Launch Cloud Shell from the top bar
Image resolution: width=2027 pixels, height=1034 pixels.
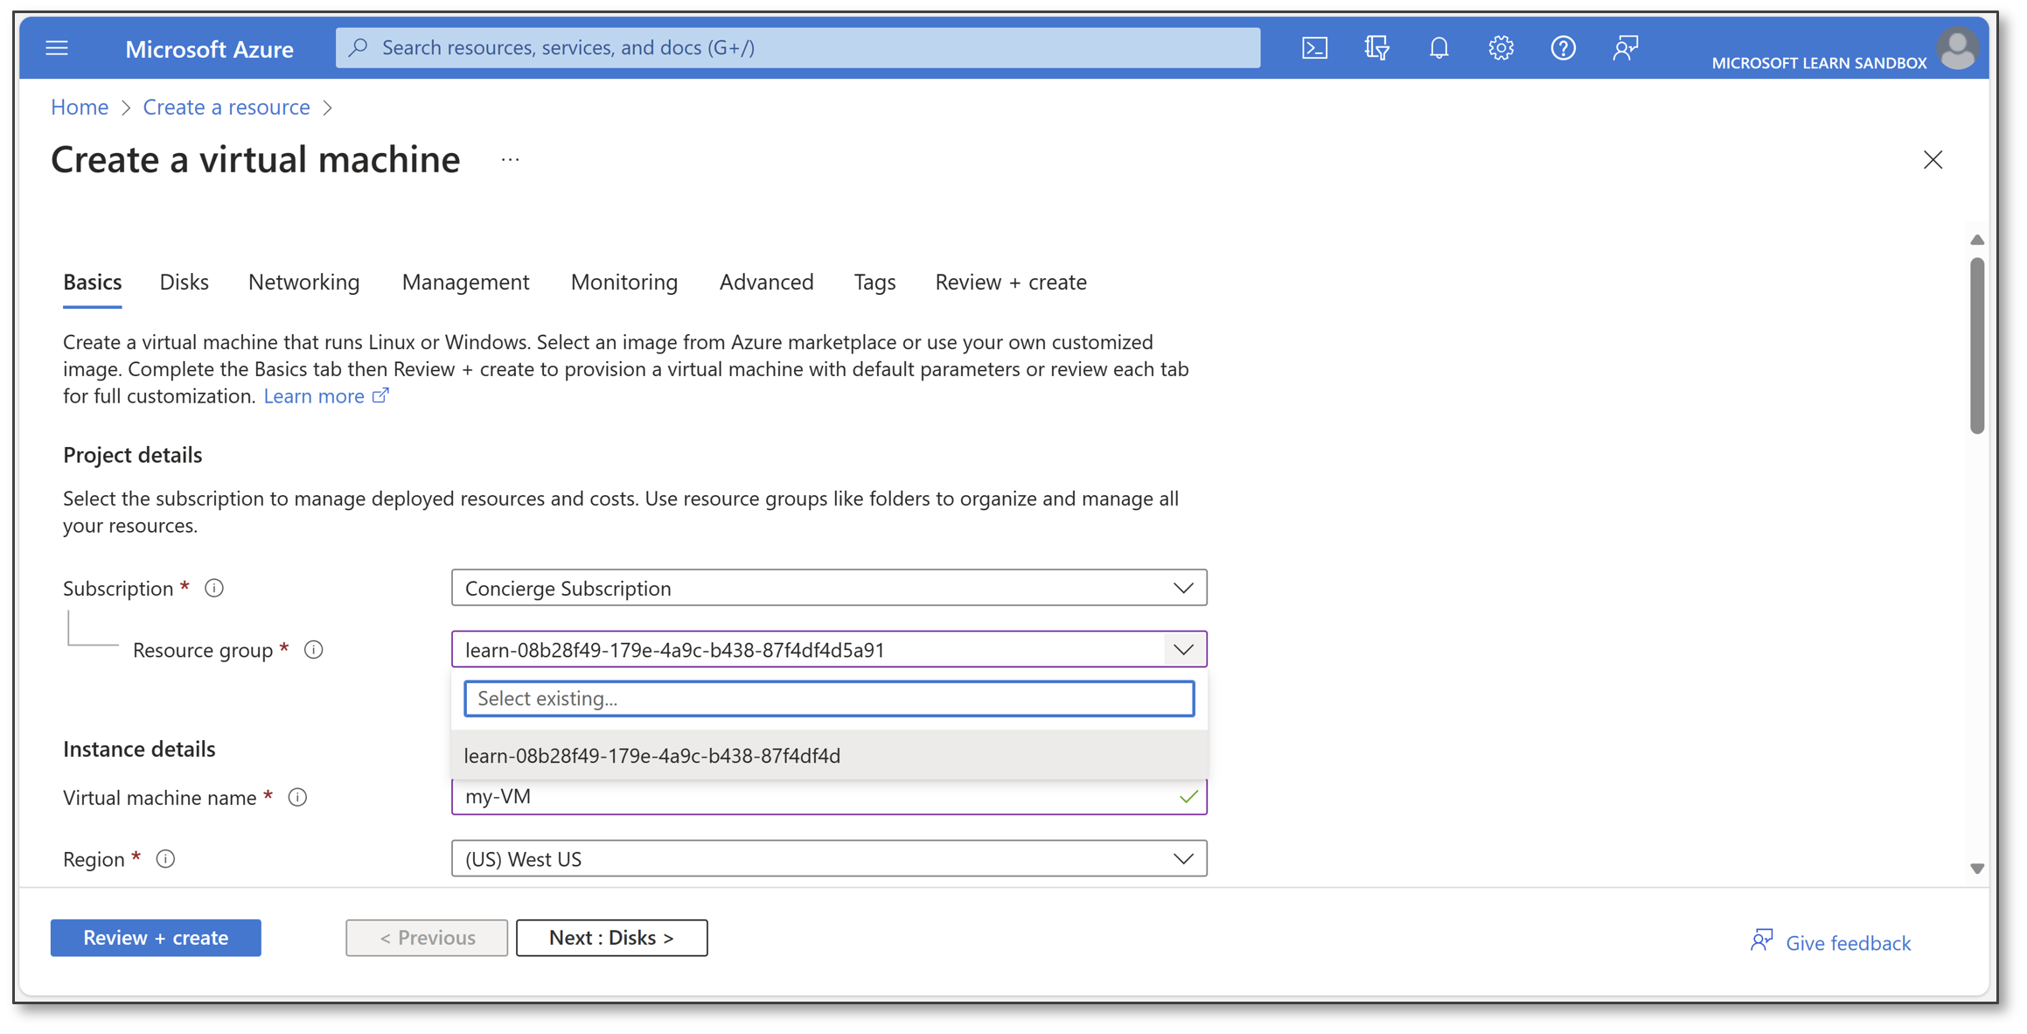pos(1314,48)
